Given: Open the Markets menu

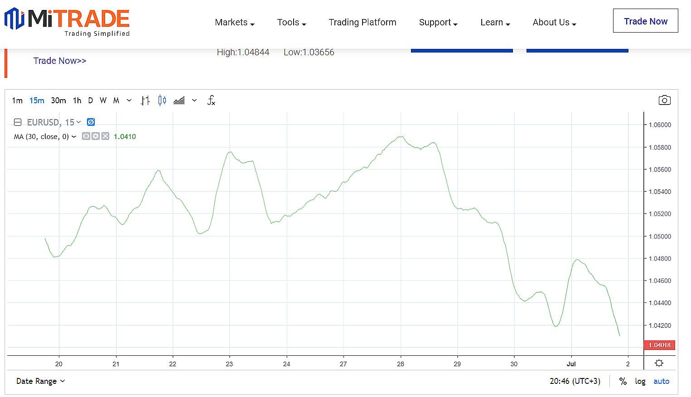Looking at the screenshot, I should point(234,22).
